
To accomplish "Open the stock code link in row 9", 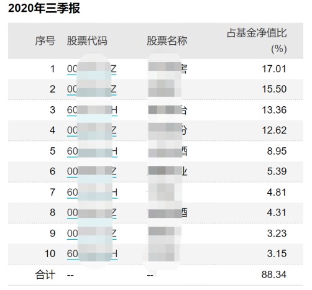I will tap(92, 233).
